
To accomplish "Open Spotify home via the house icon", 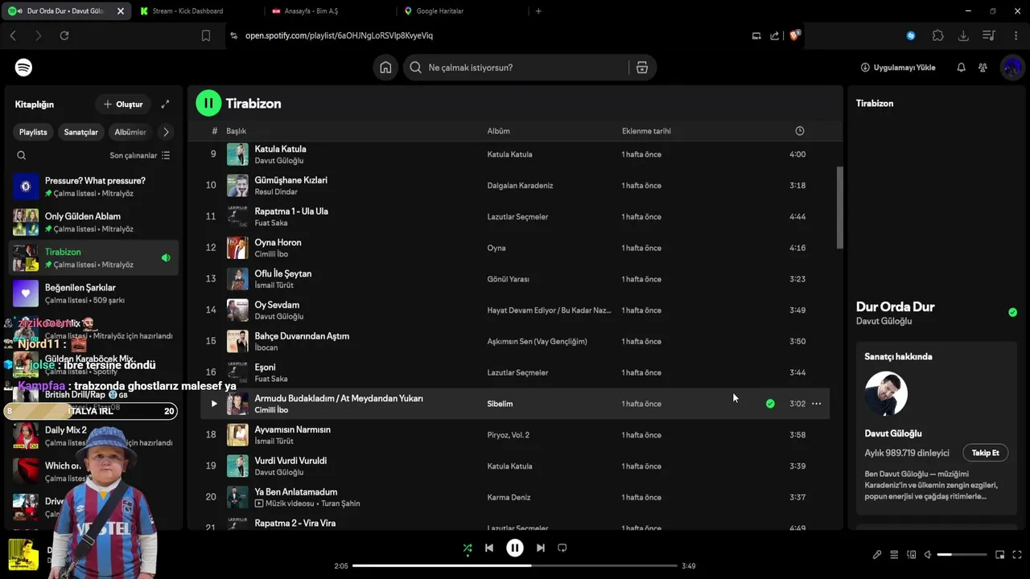I will [x=385, y=68].
